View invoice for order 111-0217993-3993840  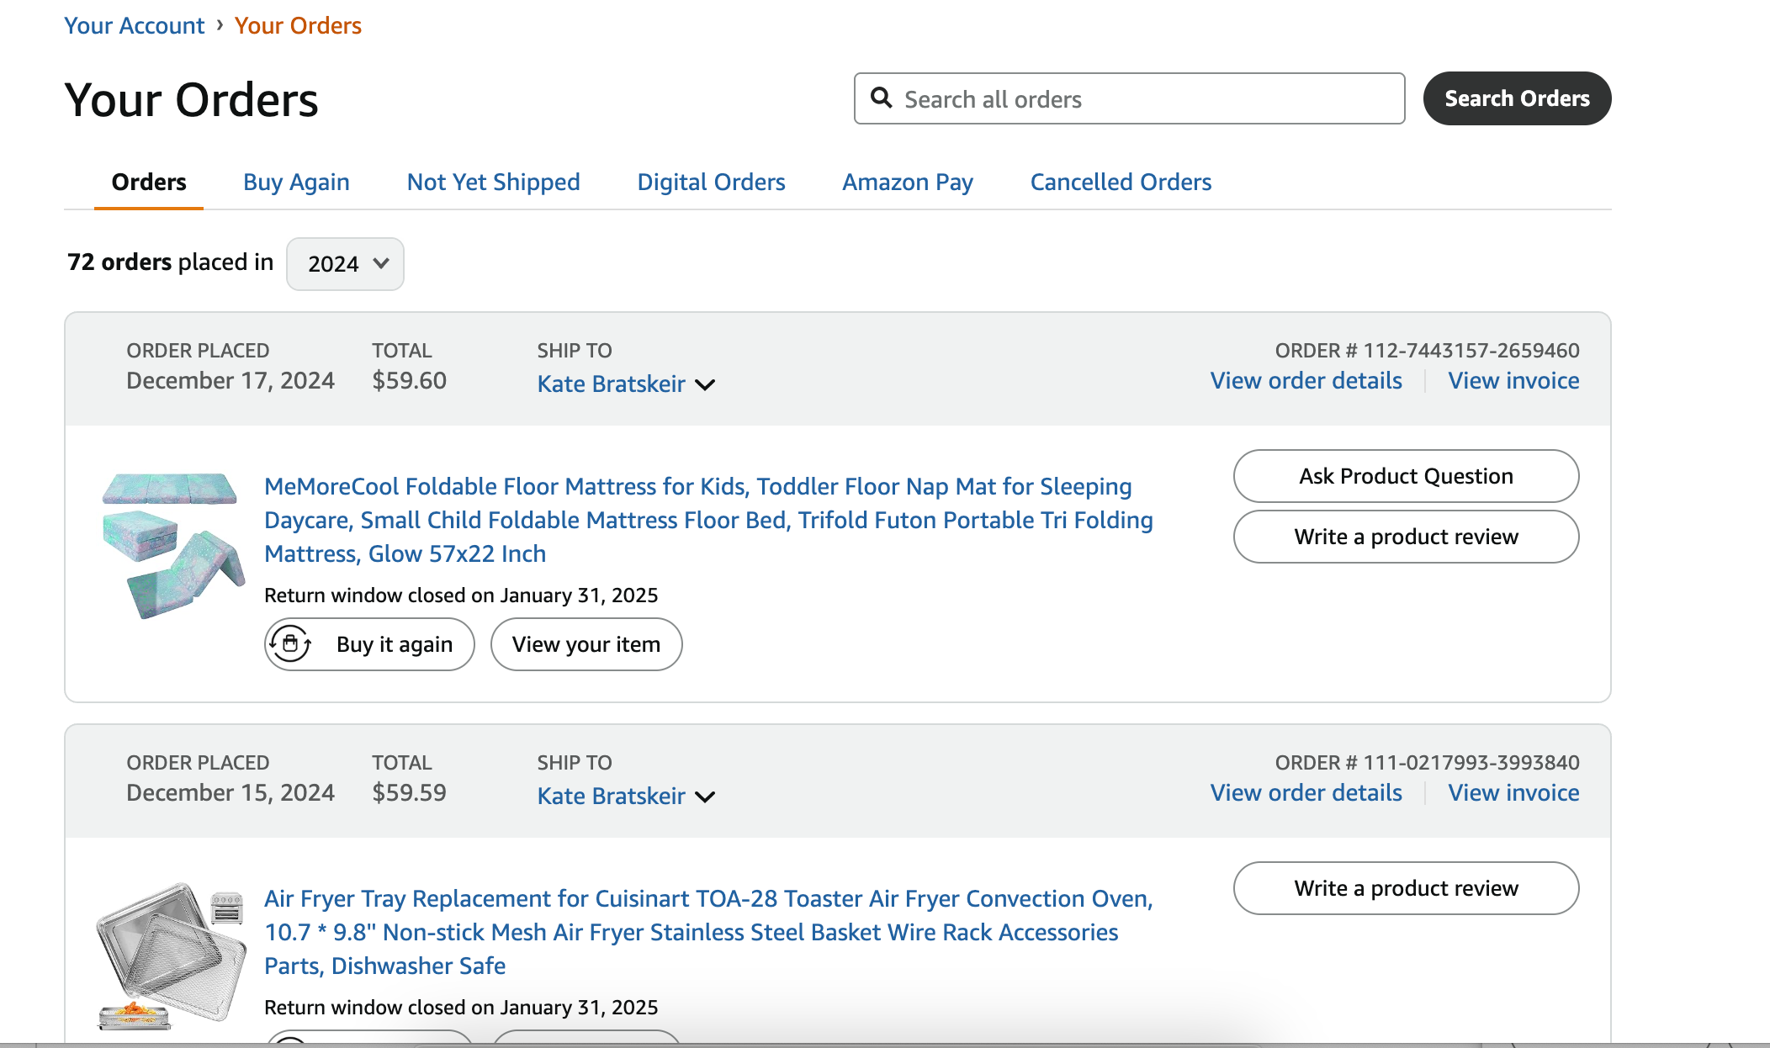pos(1513,792)
